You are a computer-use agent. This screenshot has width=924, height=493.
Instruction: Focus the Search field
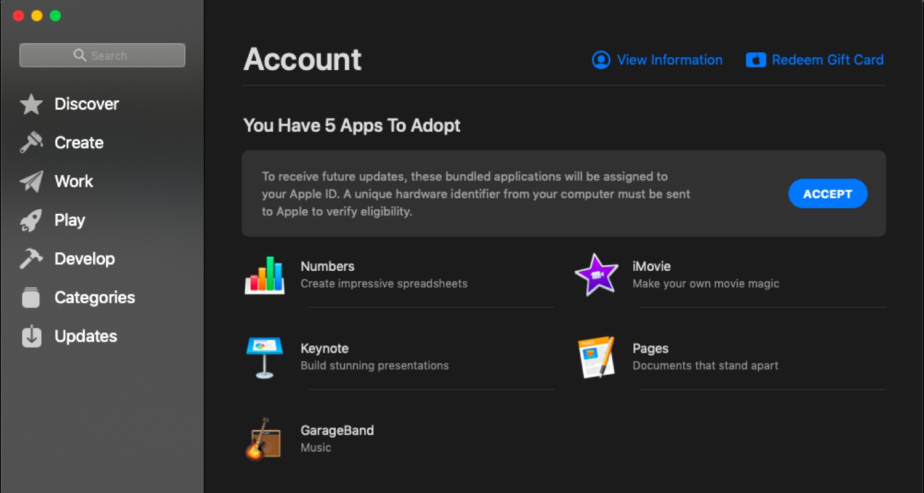click(102, 55)
